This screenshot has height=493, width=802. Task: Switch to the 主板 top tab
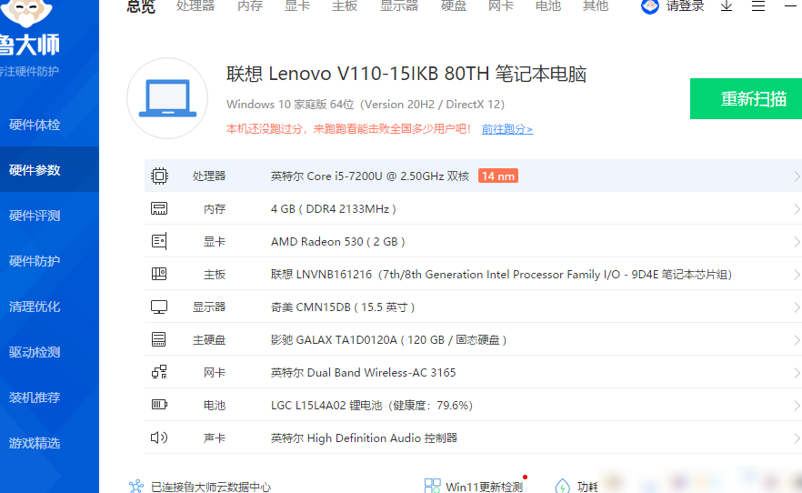pyautogui.click(x=345, y=6)
